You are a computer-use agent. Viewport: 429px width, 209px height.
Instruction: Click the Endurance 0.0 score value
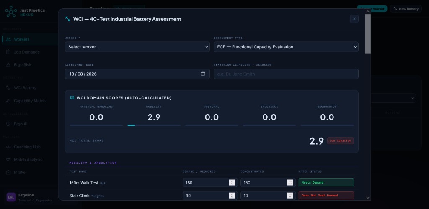[269, 117]
